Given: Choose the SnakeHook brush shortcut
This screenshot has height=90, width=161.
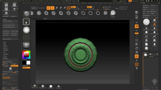Looking at the screenshot, I should (x=59, y=86).
